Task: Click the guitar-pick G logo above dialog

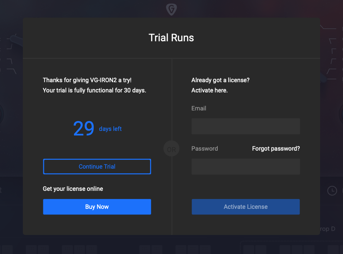Action: [171, 10]
